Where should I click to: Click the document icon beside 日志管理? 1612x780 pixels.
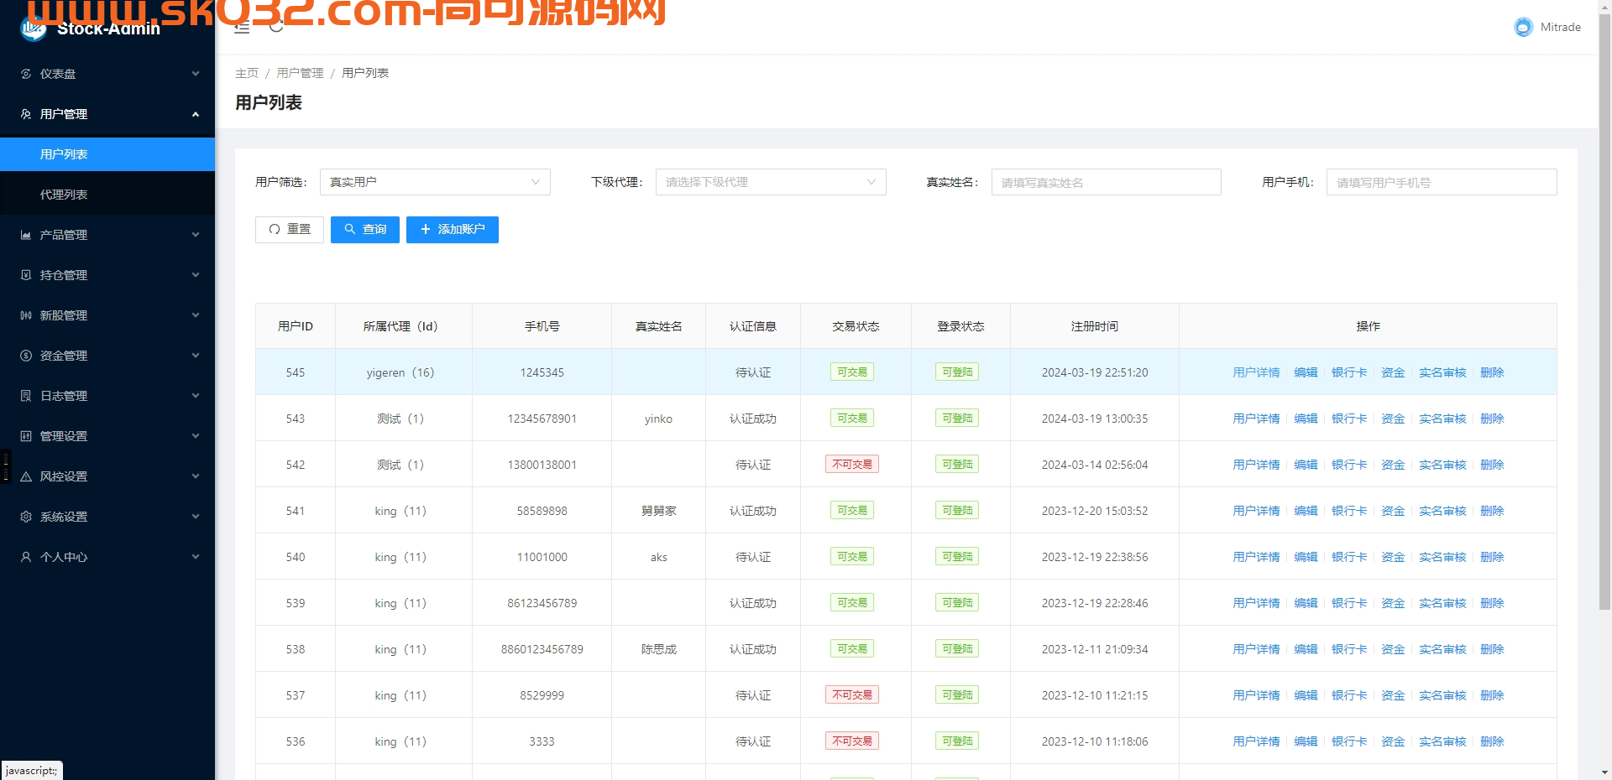point(26,396)
